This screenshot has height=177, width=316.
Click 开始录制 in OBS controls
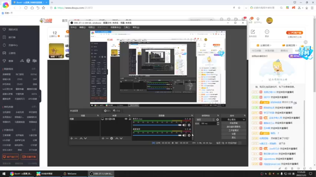(x=233, y=123)
